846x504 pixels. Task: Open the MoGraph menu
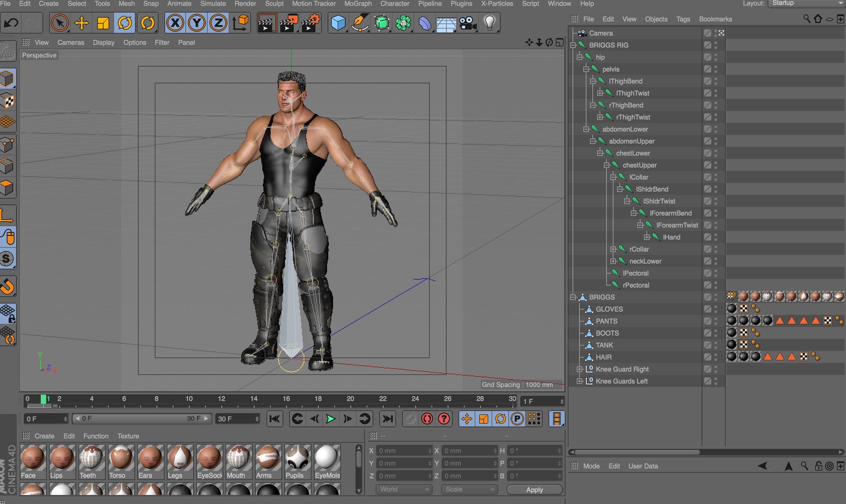pos(358,4)
